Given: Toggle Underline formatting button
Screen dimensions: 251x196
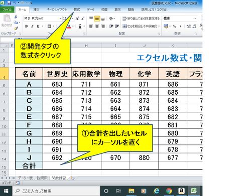Looking at the screenshot, I should (38, 26).
